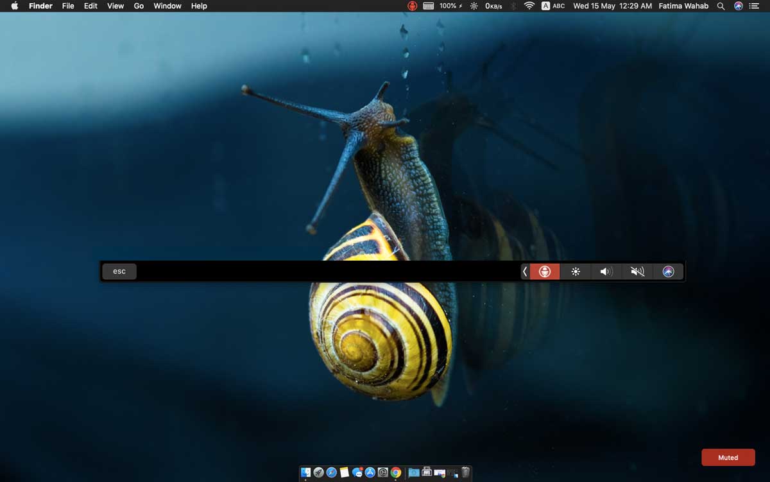The width and height of the screenshot is (770, 482).
Task: Click the mute volume button in Touch Bar
Action: (637, 271)
